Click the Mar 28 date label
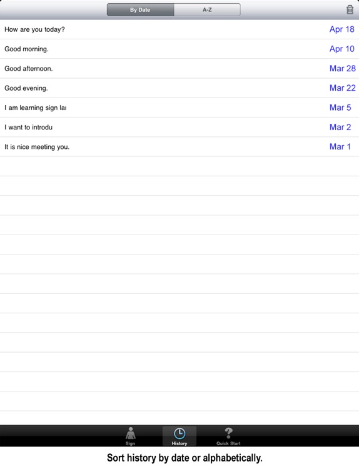The height and width of the screenshot is (469, 359). pyautogui.click(x=343, y=69)
